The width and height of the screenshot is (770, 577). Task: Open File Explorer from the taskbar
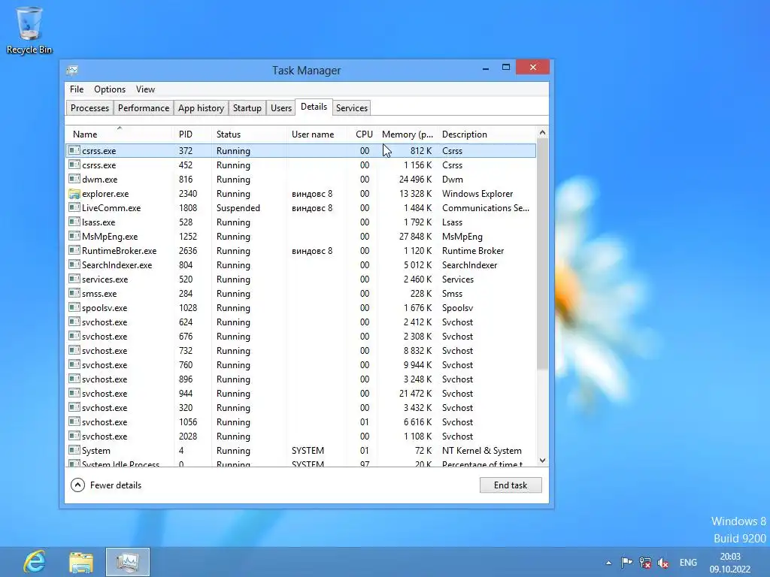coord(81,562)
